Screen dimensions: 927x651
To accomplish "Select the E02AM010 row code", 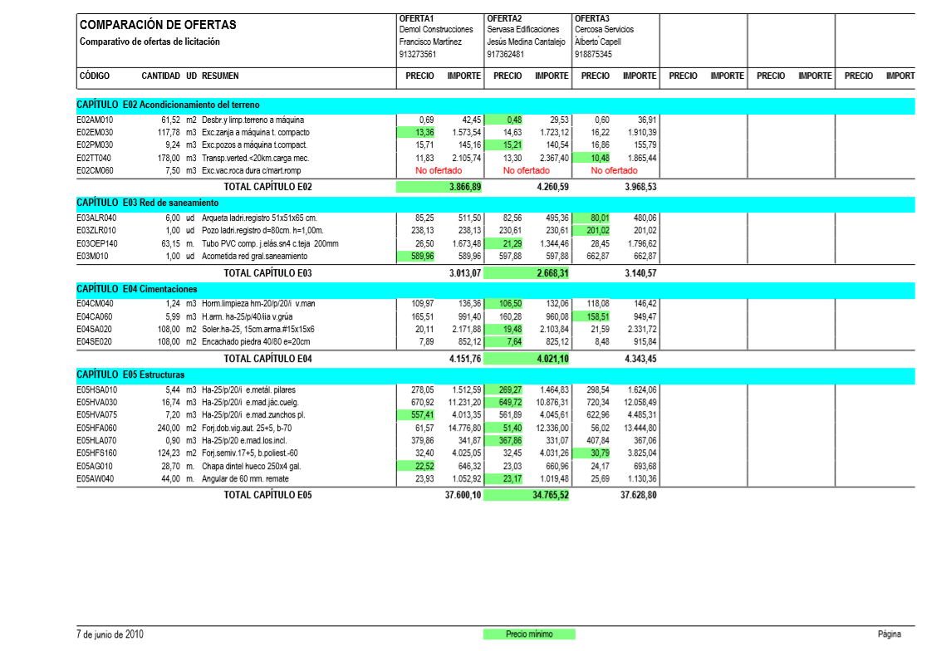I will (x=95, y=120).
